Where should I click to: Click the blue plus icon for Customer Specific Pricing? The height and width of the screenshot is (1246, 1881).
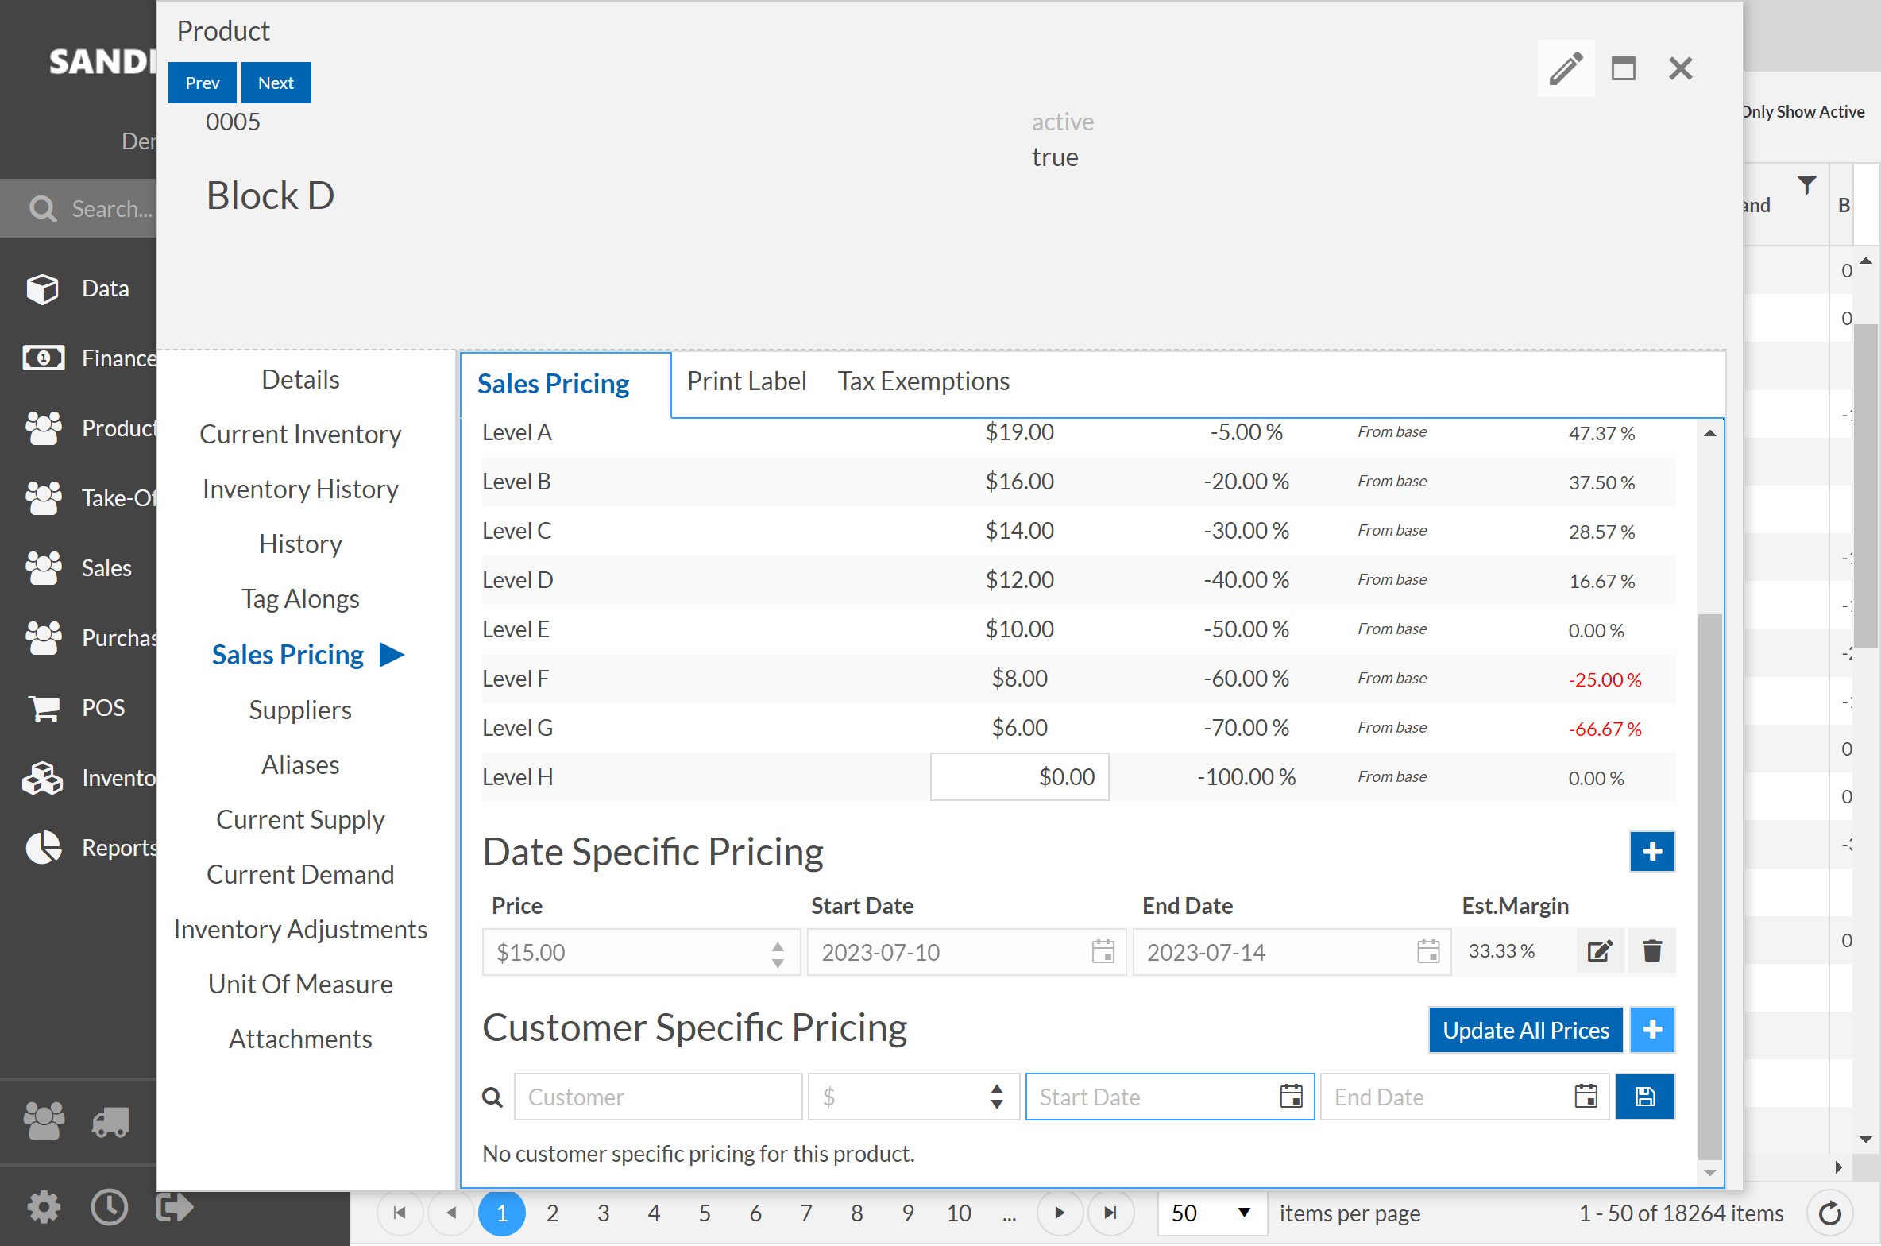pos(1651,1029)
